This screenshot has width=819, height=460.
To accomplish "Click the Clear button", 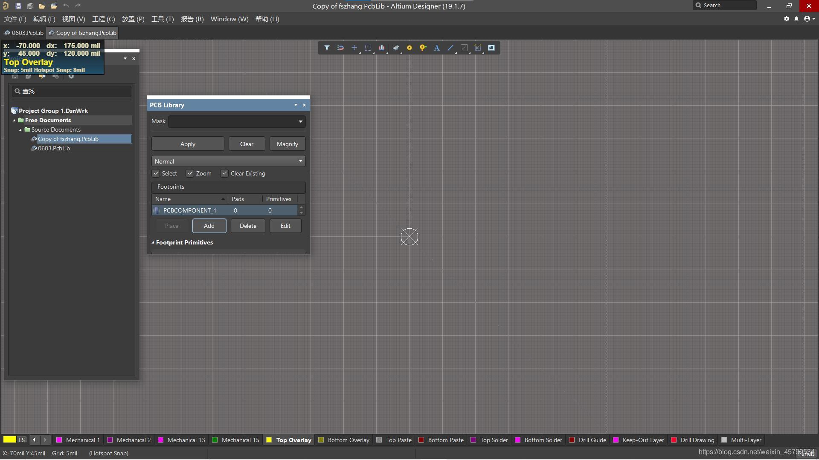I will coord(247,144).
